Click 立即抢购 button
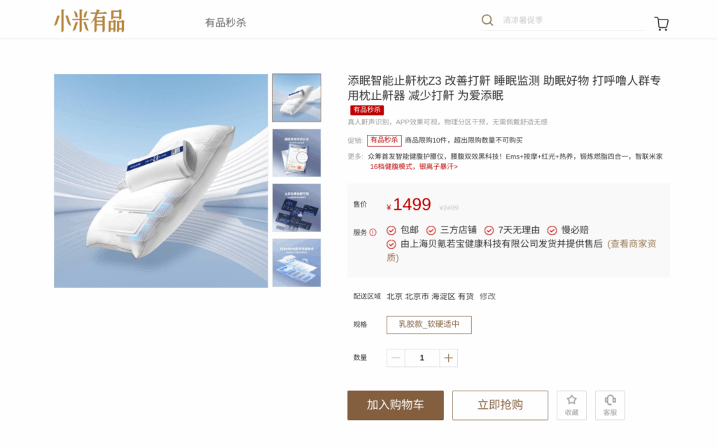 (500, 405)
